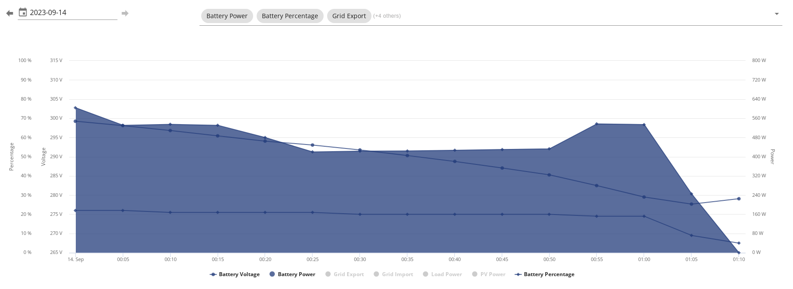Go to next day with right arrow
Screen dimensions: 793x289
coord(125,13)
